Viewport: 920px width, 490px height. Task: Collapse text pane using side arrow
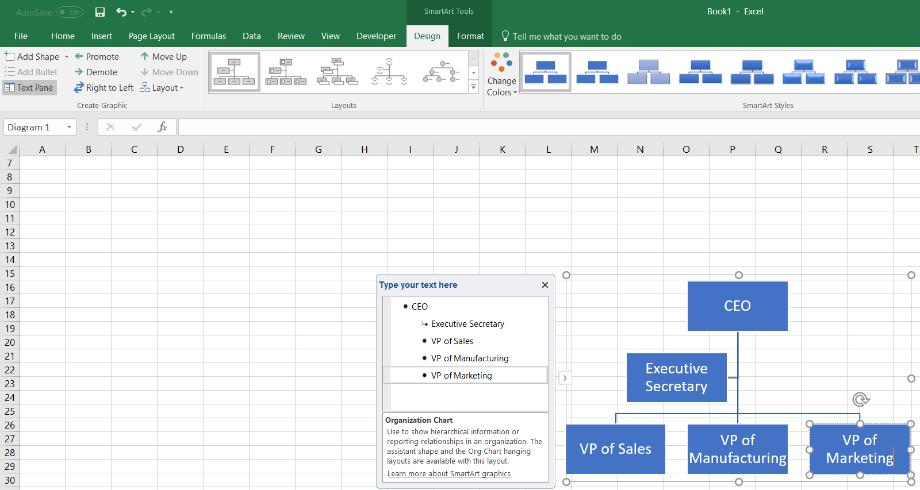pyautogui.click(x=565, y=378)
